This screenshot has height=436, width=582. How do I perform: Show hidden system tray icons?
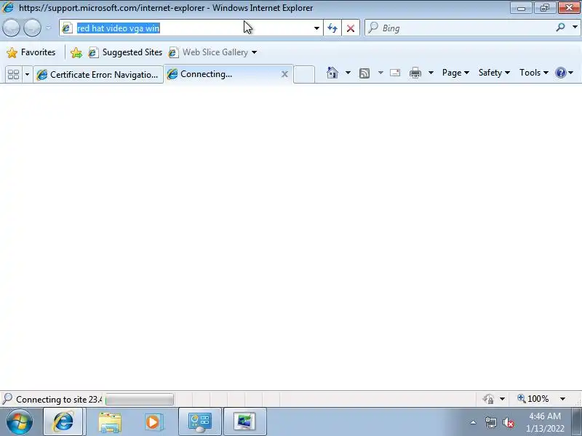pos(474,422)
